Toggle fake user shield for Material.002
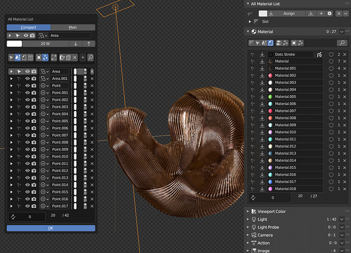This screenshot has height=253, width=351. (x=331, y=76)
